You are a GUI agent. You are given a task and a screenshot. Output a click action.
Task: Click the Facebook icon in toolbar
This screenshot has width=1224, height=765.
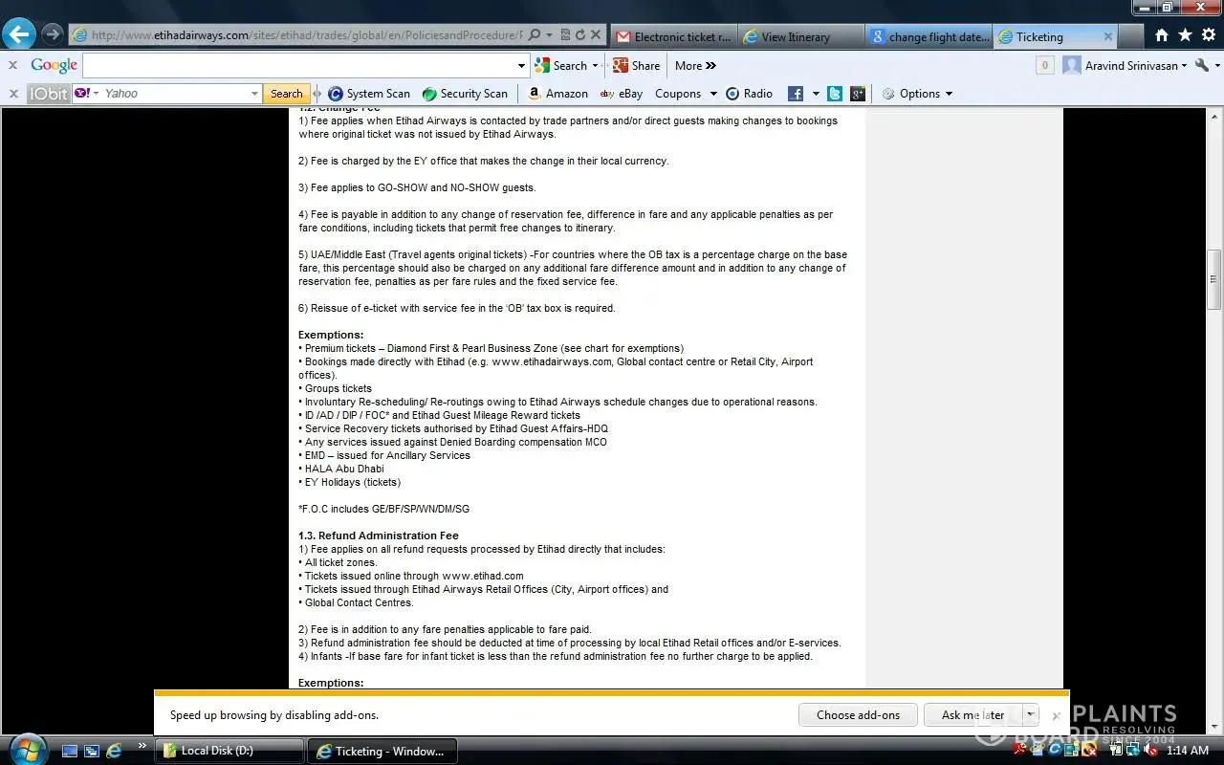pyautogui.click(x=795, y=94)
